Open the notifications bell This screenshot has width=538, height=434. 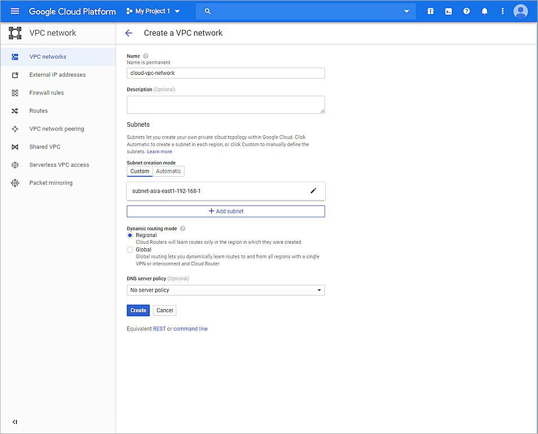pyautogui.click(x=484, y=11)
